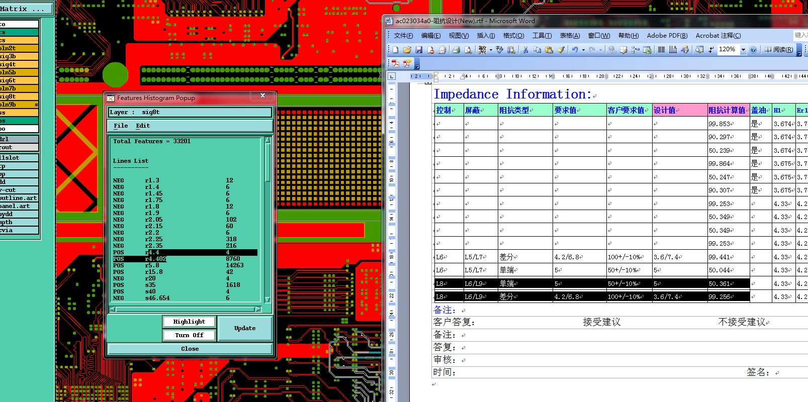The width and height of the screenshot is (808, 402).
Task: Click the Research icon in Word toolbar
Action: [511, 50]
